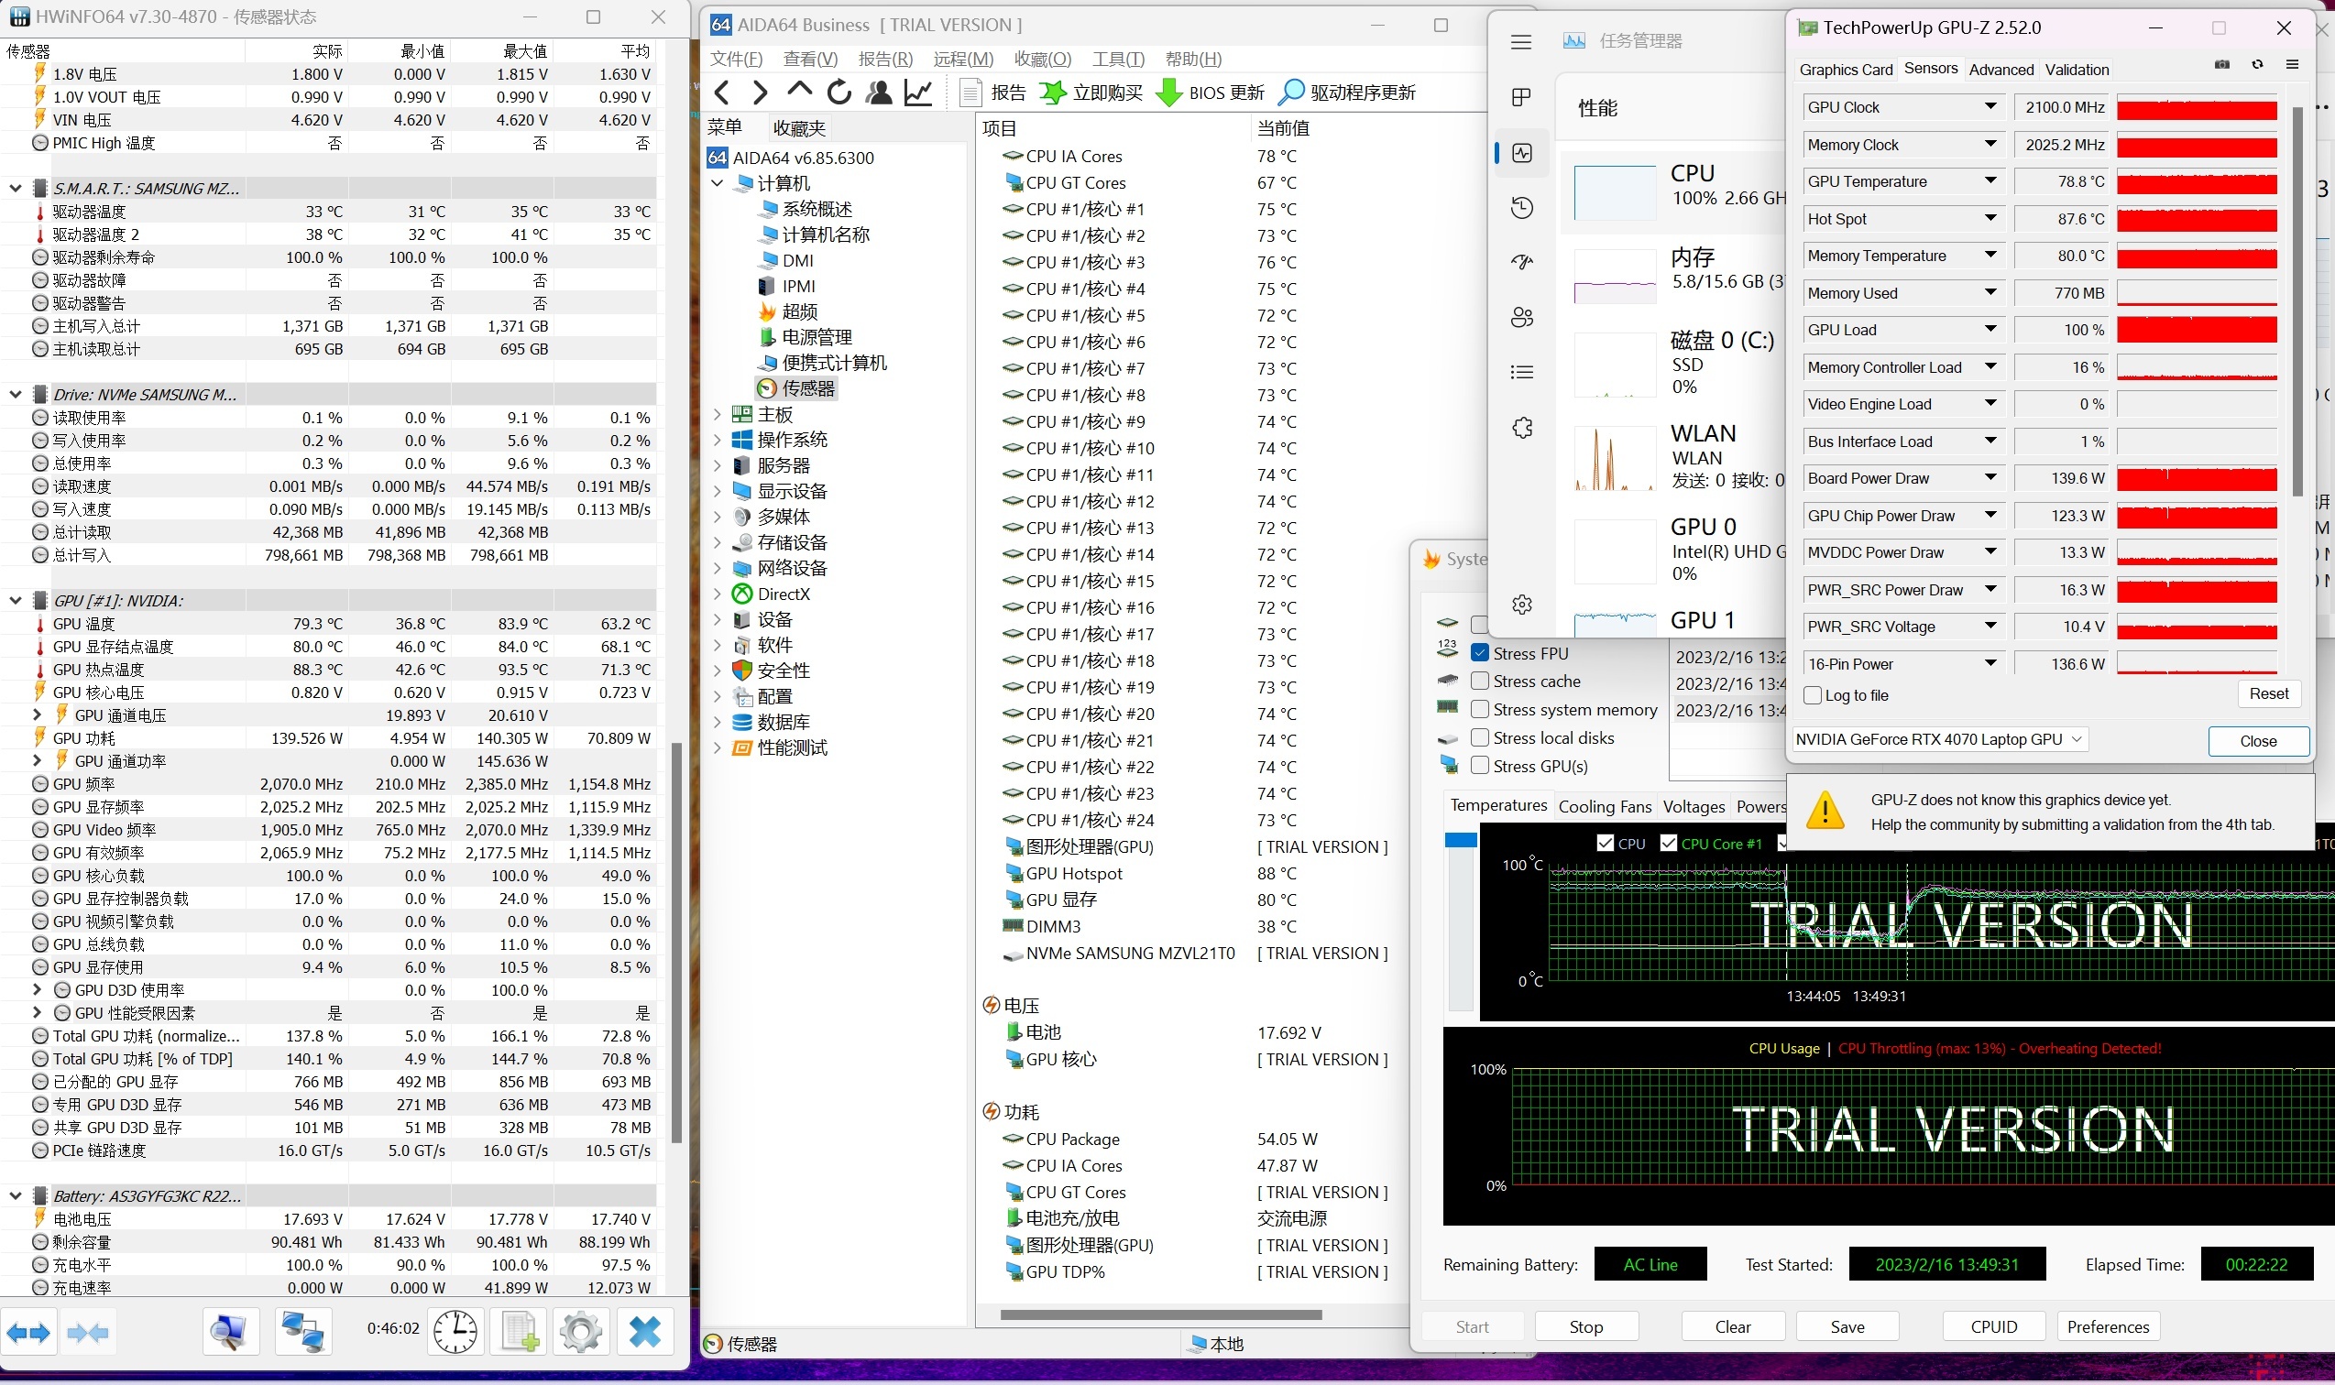Click the GPU-Z Reset button
This screenshot has width=2335, height=1385.
point(2268,693)
